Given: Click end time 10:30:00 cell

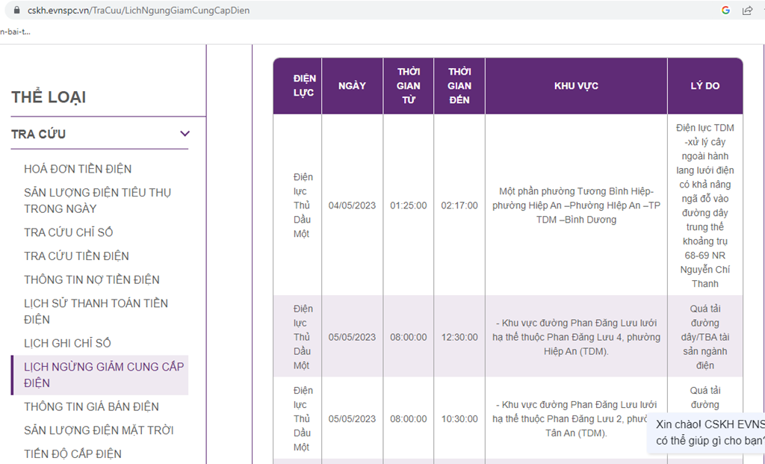Looking at the screenshot, I should coord(459,419).
